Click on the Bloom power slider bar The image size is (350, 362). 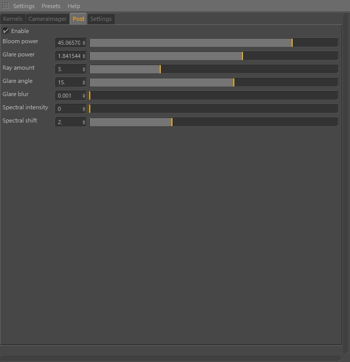point(214,43)
